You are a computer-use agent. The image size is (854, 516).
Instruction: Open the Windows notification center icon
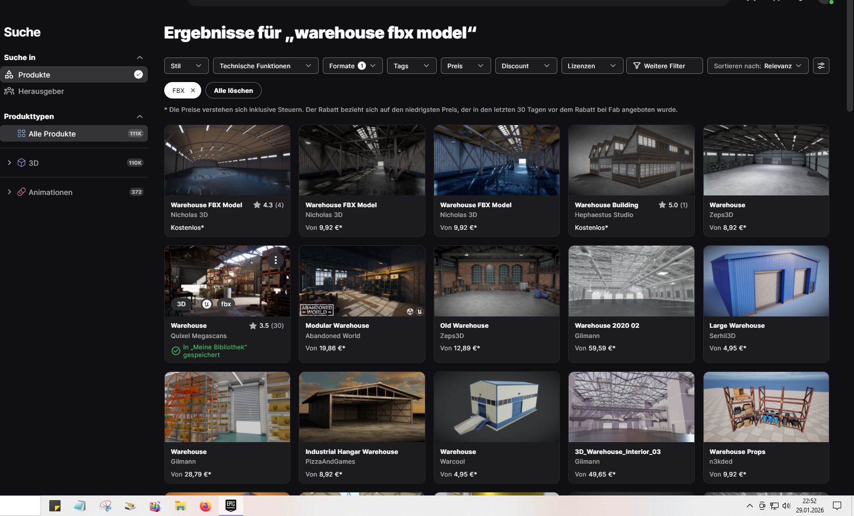tap(837, 506)
